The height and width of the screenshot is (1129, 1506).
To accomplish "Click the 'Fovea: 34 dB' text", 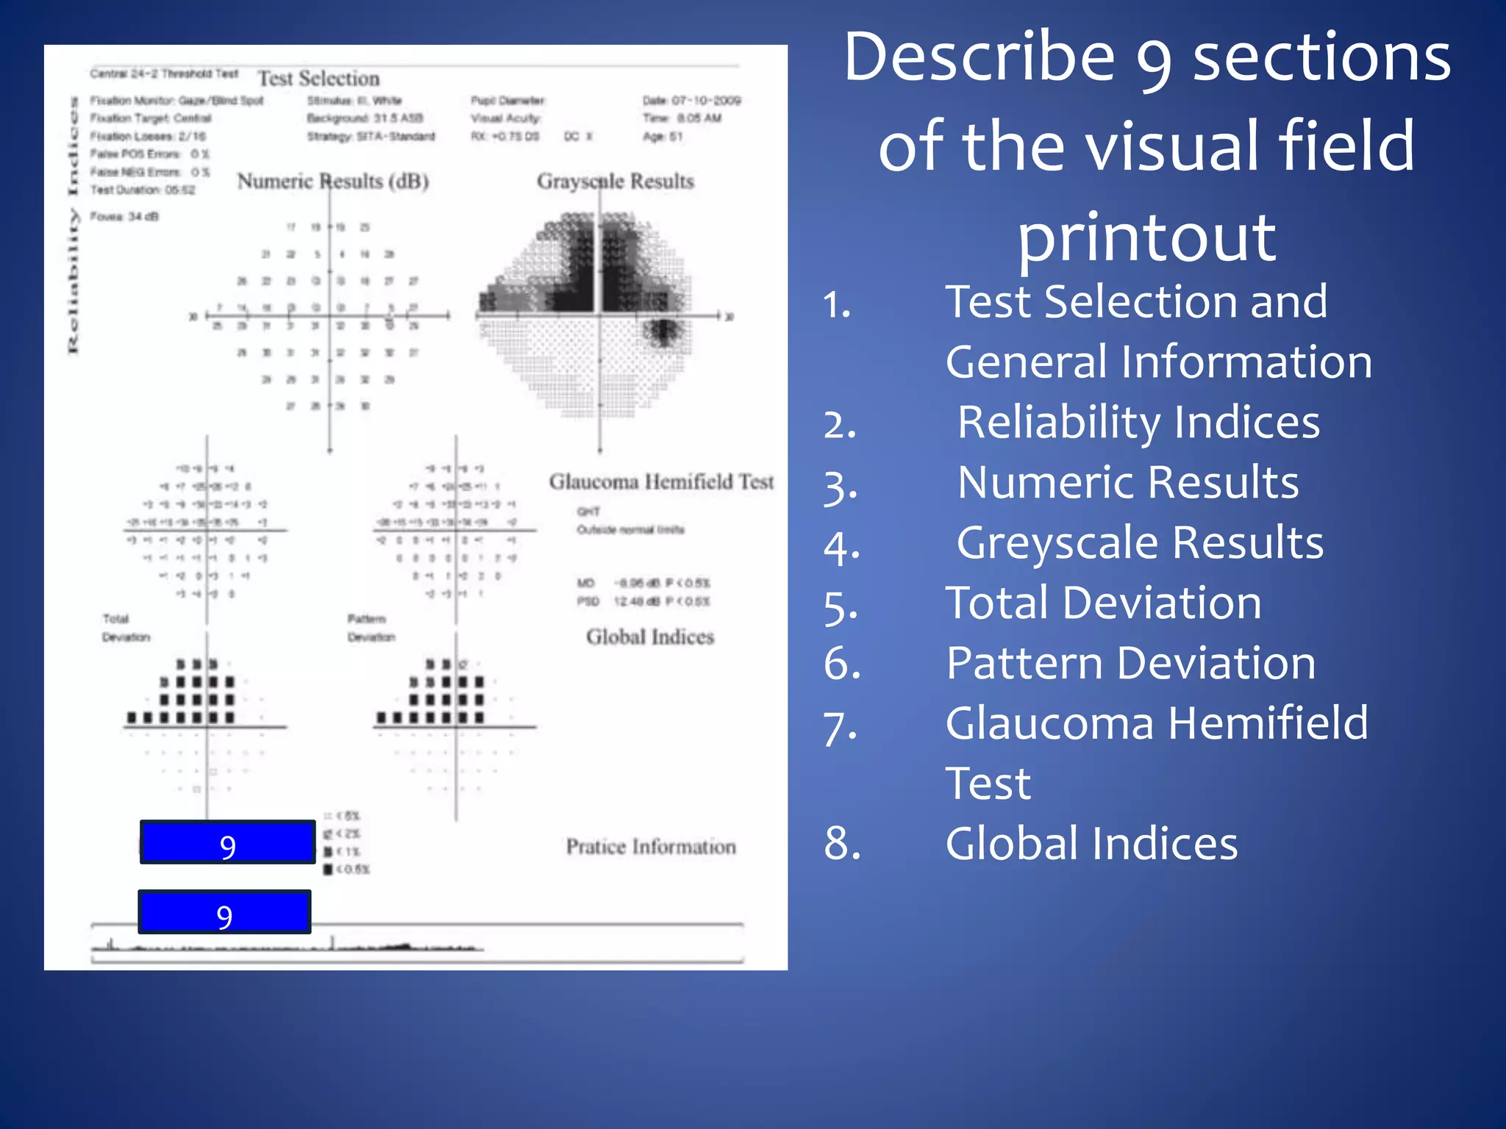I will pyautogui.click(x=124, y=217).
